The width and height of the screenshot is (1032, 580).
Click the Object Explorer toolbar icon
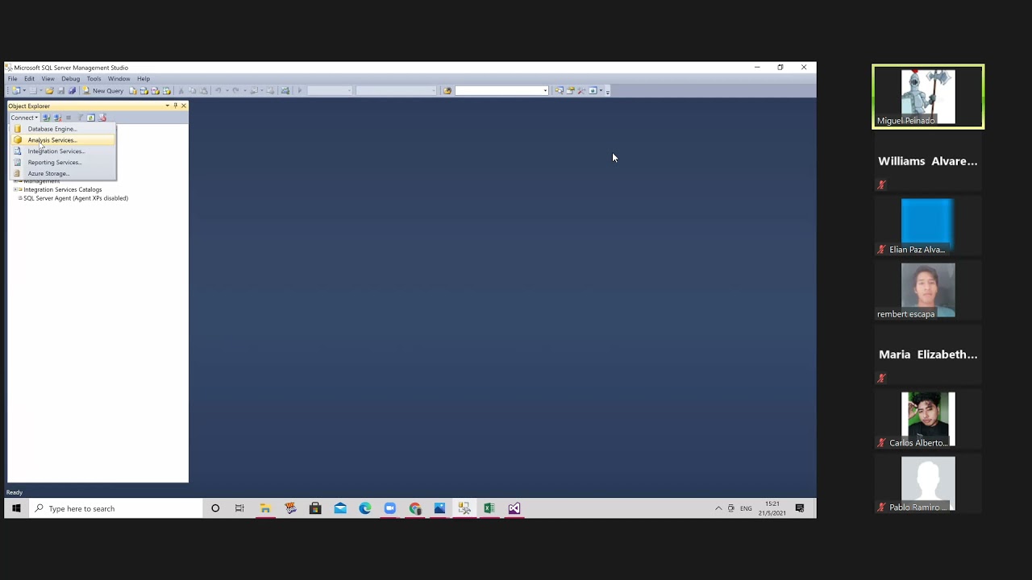click(x=593, y=91)
